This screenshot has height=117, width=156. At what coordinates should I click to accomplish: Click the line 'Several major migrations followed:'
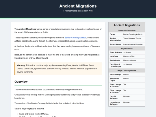pos(29,109)
